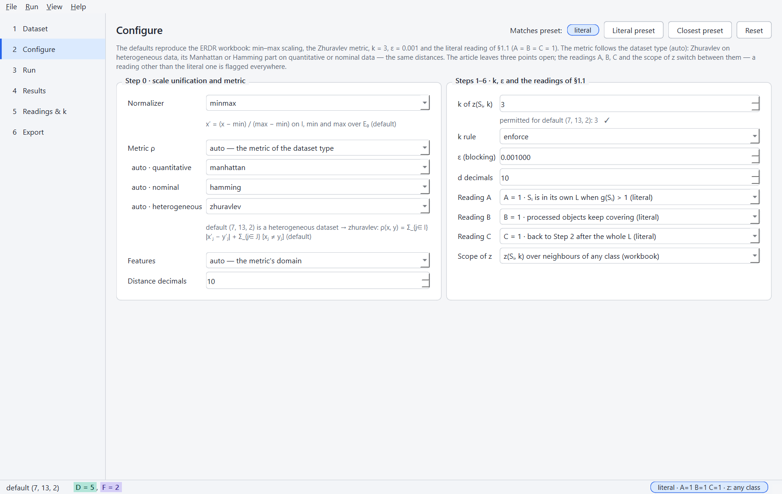
Task: Decrement the ε (blocking) stepper
Action: [755, 161]
